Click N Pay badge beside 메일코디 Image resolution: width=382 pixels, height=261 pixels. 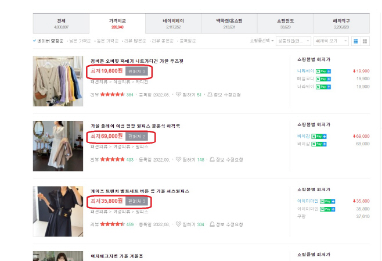point(323,79)
